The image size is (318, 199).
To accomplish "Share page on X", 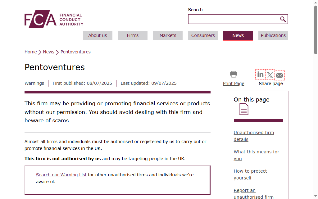I will (x=270, y=75).
